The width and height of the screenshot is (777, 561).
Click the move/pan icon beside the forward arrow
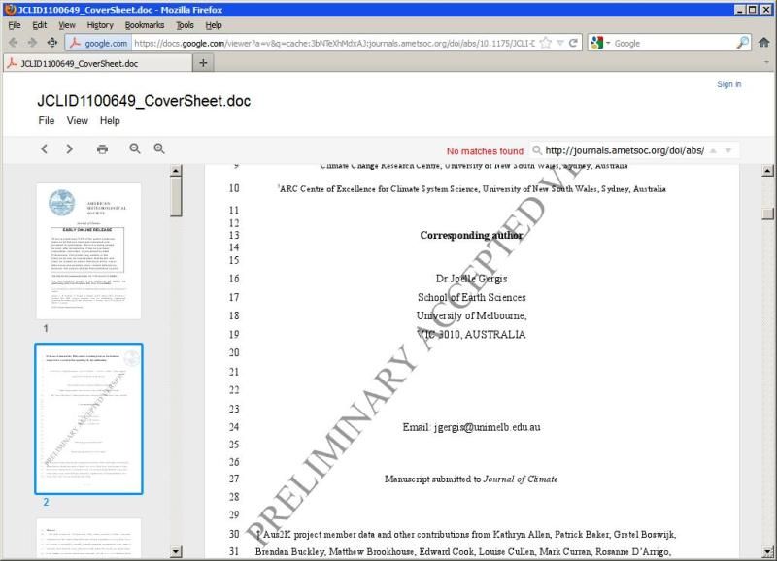click(52, 43)
